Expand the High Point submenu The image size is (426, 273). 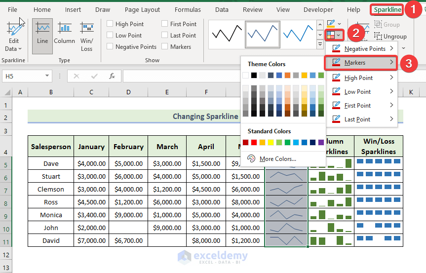click(391, 78)
